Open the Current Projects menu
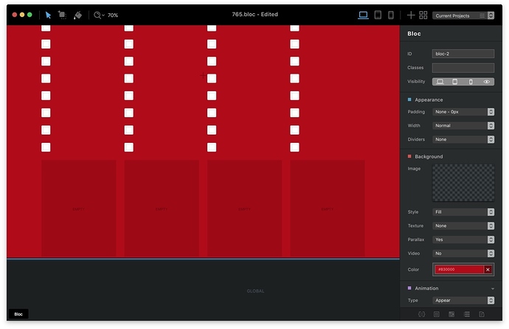Screen dimensions: 509x329 [463, 15]
